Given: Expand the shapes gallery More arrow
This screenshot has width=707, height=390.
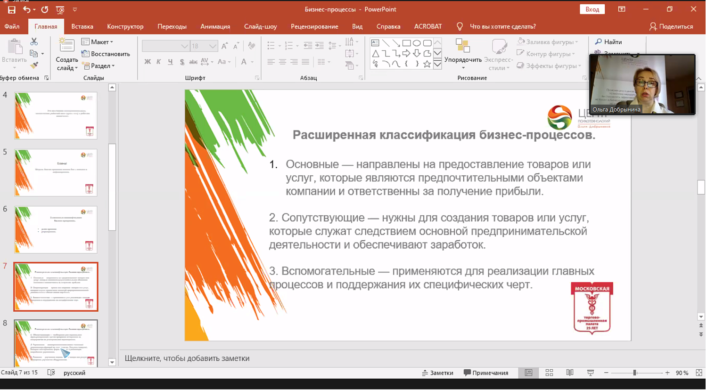Looking at the screenshot, I should tap(437, 65).
